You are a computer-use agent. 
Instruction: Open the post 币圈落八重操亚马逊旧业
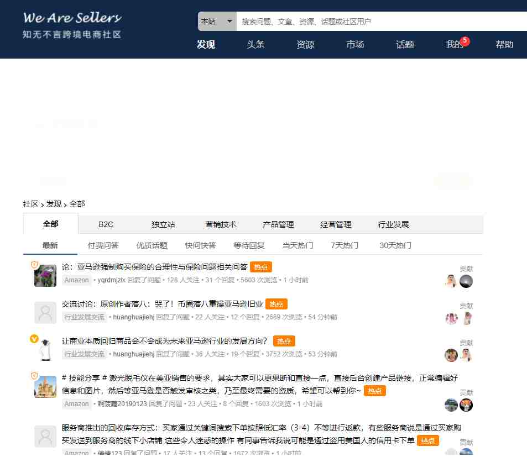click(163, 304)
